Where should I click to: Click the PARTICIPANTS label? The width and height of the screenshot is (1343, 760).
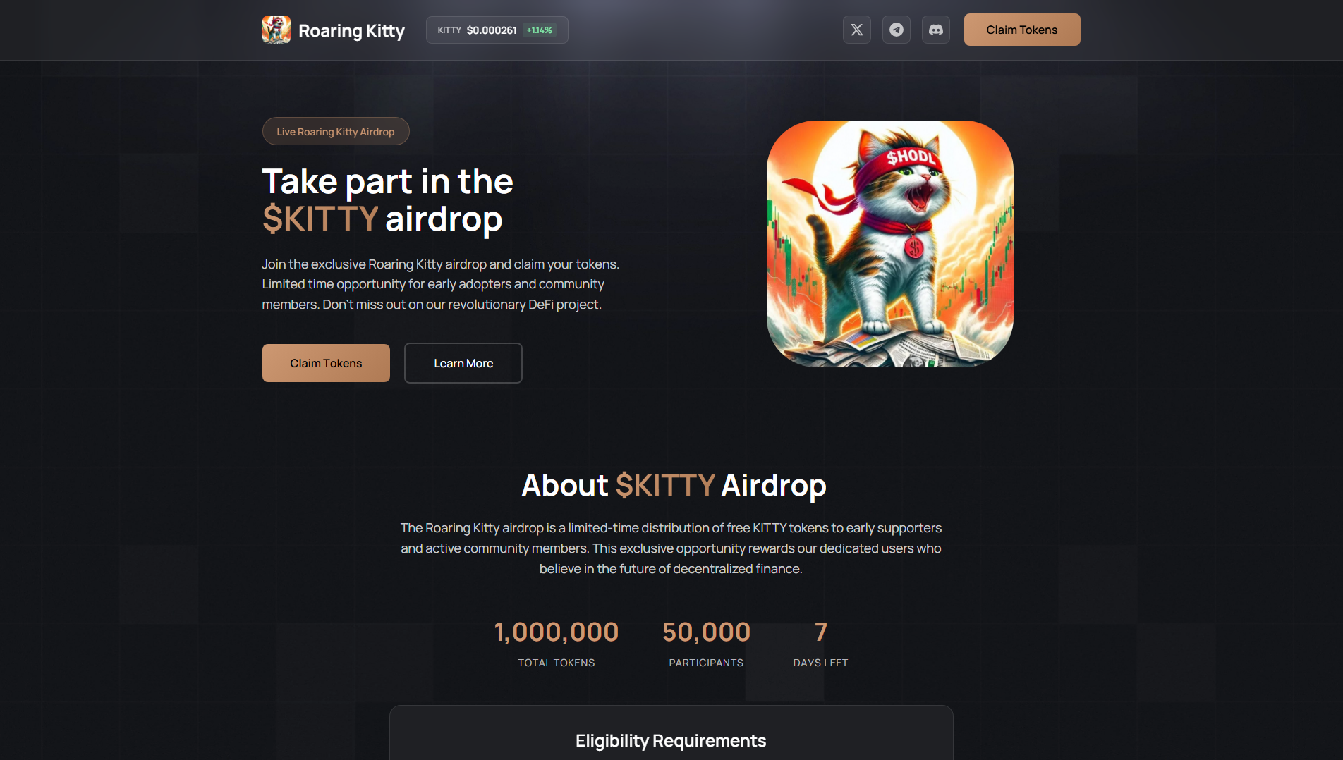click(x=706, y=663)
